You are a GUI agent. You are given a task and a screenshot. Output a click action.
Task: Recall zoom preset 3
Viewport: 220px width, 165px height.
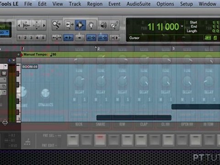tap(31, 38)
